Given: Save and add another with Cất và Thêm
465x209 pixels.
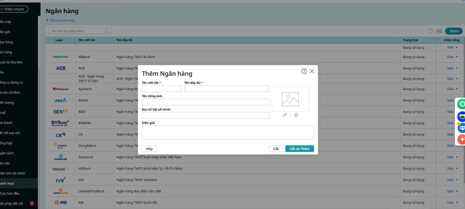Looking at the screenshot, I should [x=300, y=149].
